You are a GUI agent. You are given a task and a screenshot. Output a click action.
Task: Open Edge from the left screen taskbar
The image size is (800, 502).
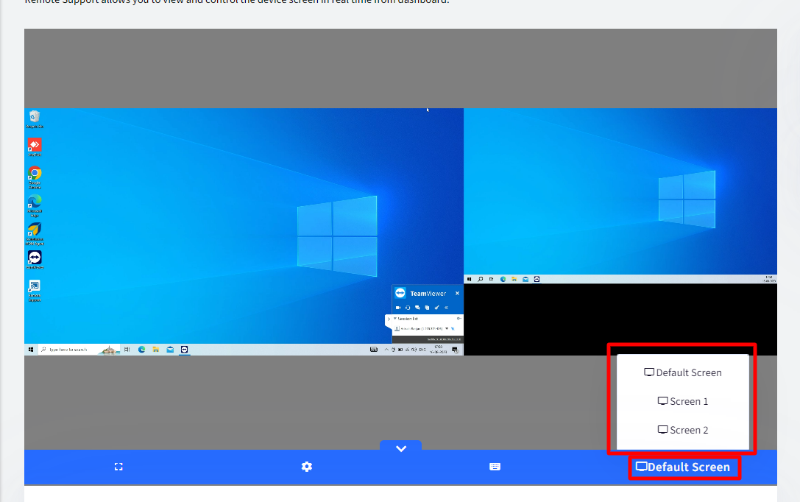pos(141,350)
